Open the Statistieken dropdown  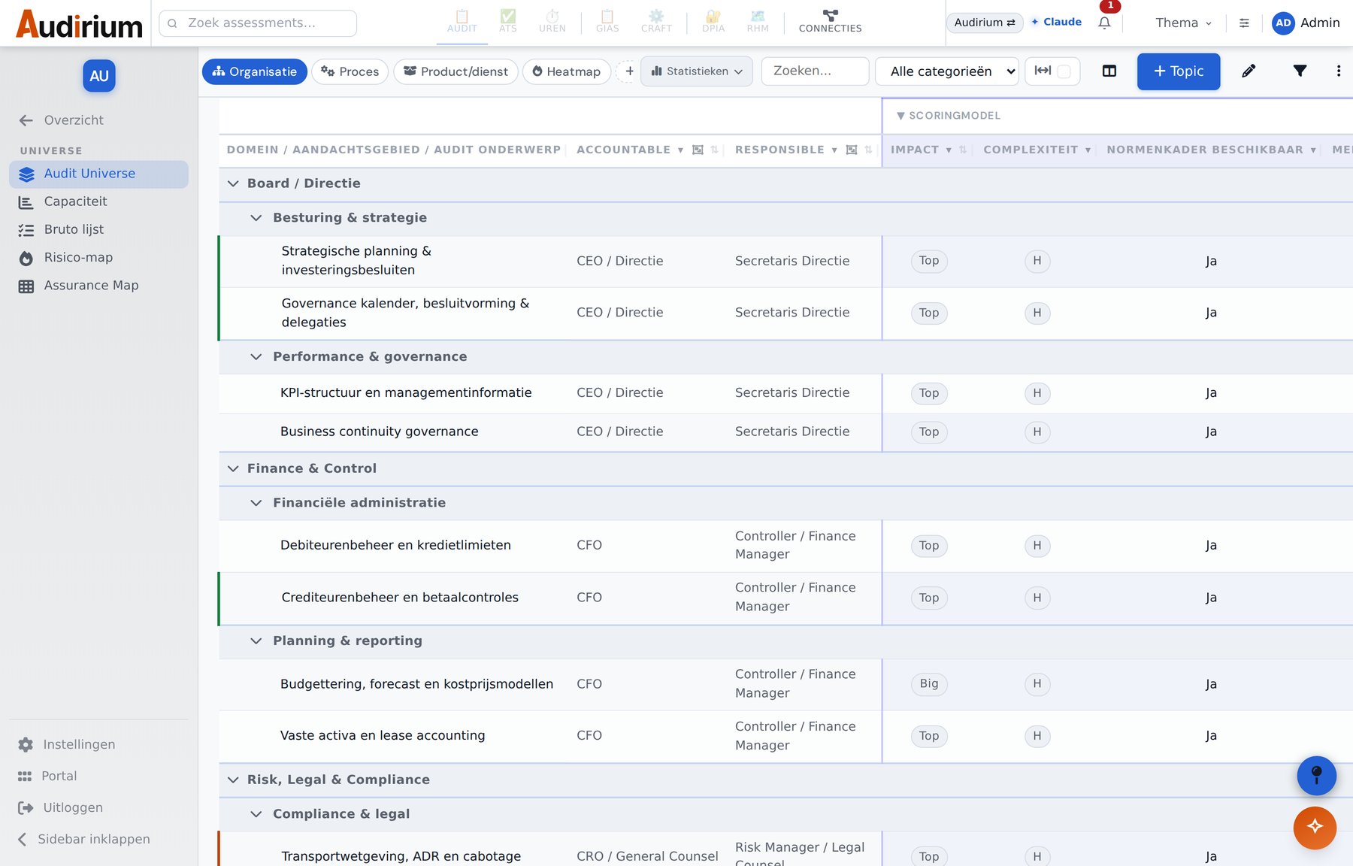[x=697, y=71]
